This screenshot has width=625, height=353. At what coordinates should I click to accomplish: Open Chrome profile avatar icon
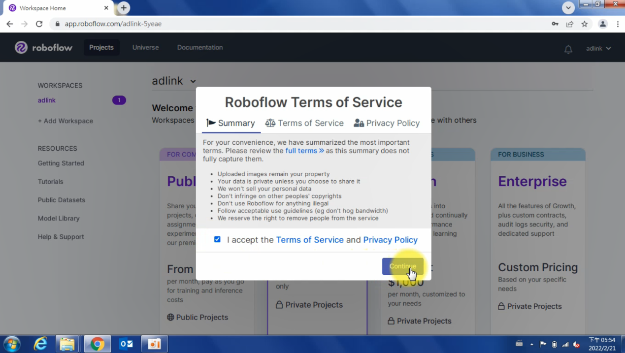click(x=602, y=24)
